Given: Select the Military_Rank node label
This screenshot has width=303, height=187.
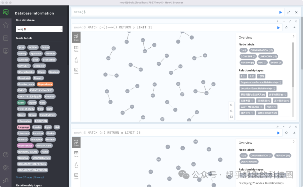Looking at the screenshot, I should [x=44, y=146].
